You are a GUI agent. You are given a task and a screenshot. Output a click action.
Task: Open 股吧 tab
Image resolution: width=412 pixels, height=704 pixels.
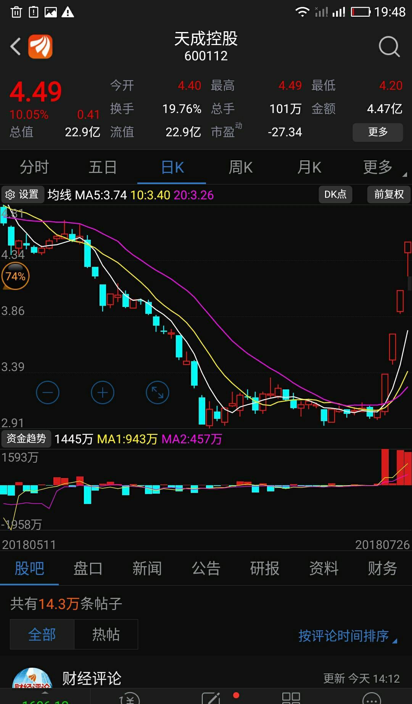pos(29,568)
